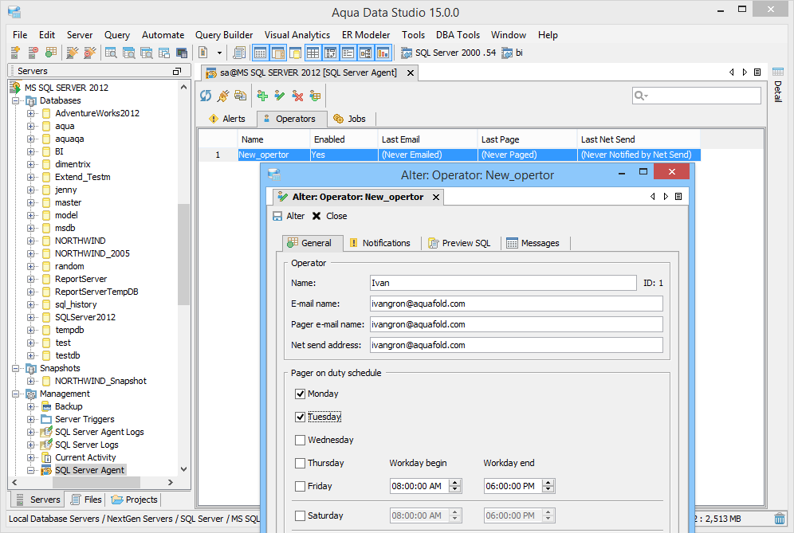Viewport: 794px width, 533px height.
Task: Switch to the Files panel tab
Action: [86, 500]
